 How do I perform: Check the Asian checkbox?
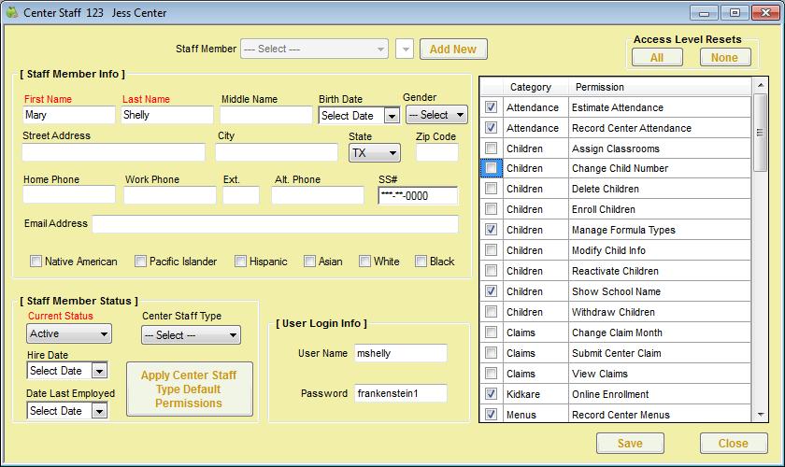[309, 262]
